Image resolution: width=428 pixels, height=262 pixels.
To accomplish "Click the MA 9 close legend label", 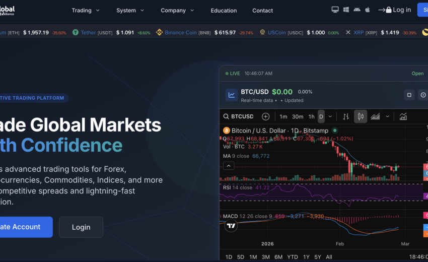I will click(236, 156).
